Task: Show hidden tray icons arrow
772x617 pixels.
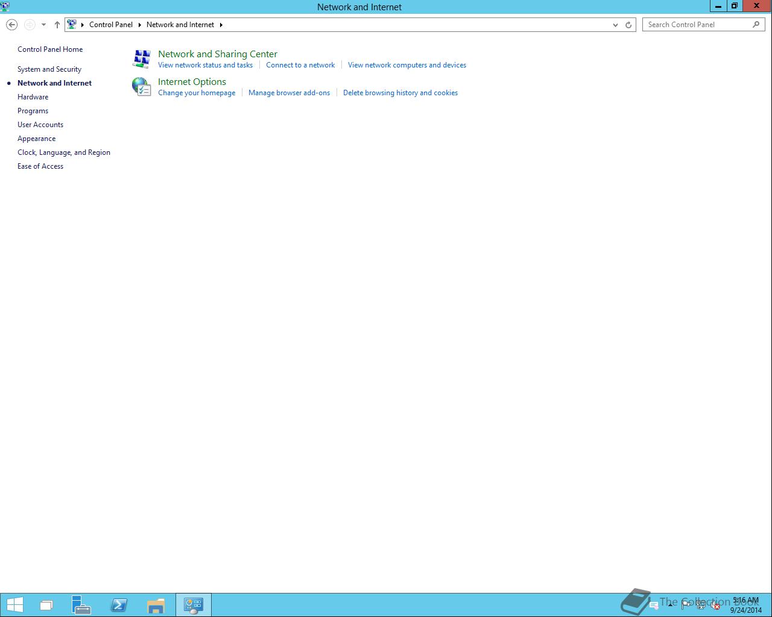Action: [x=670, y=605]
